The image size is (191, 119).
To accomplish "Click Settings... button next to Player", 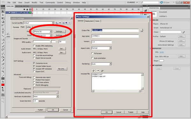I will pos(60,31).
